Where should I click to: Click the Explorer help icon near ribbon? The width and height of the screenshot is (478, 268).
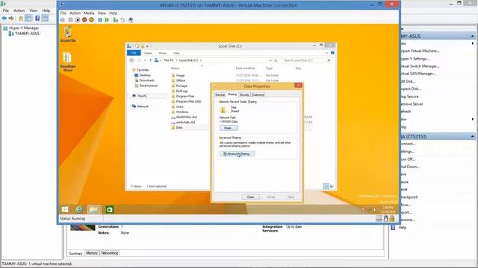point(332,53)
